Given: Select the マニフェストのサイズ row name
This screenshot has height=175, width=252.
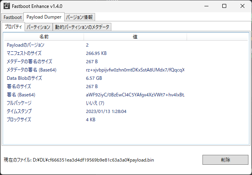Looking at the screenshot, I should tap(24, 53).
